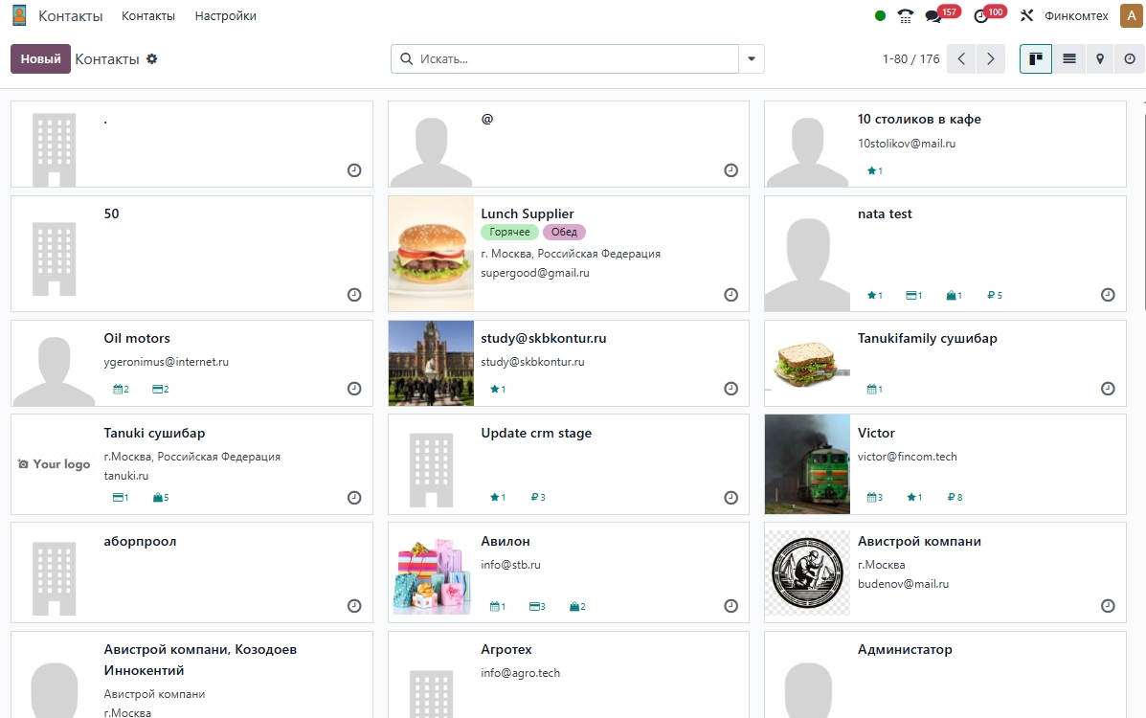The height and width of the screenshot is (718, 1146).
Task: Open the VoIP phone dialer icon
Action: 906,16
